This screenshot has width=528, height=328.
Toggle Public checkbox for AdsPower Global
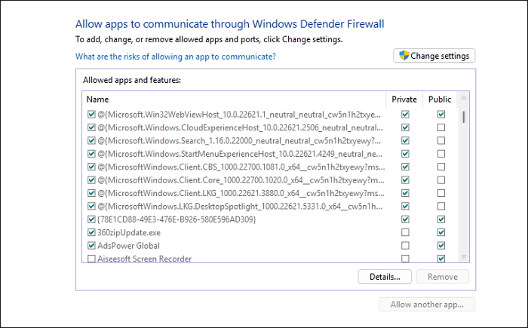coord(441,246)
